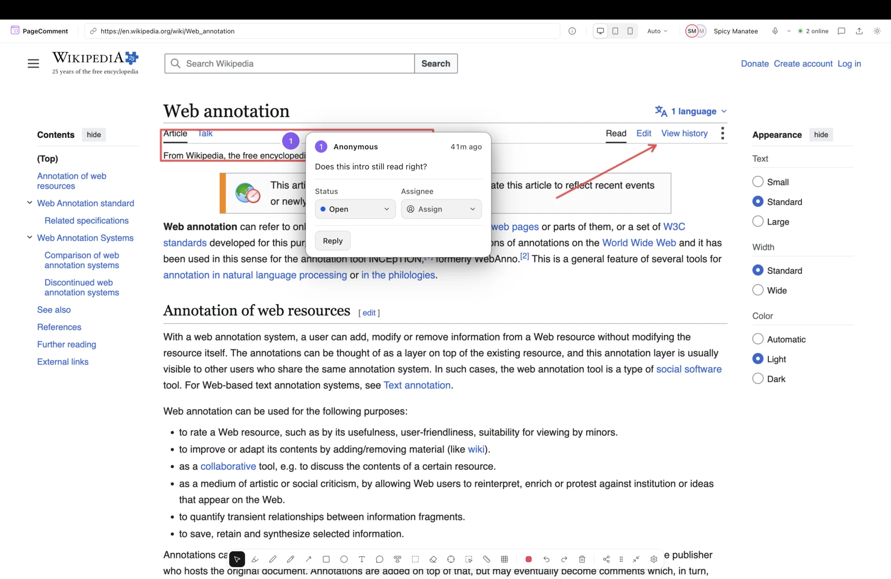Click comment pin number 1
This screenshot has height=579, width=891.
291,141
